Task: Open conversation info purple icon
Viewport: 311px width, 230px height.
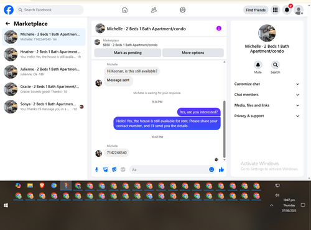Action: point(219,29)
